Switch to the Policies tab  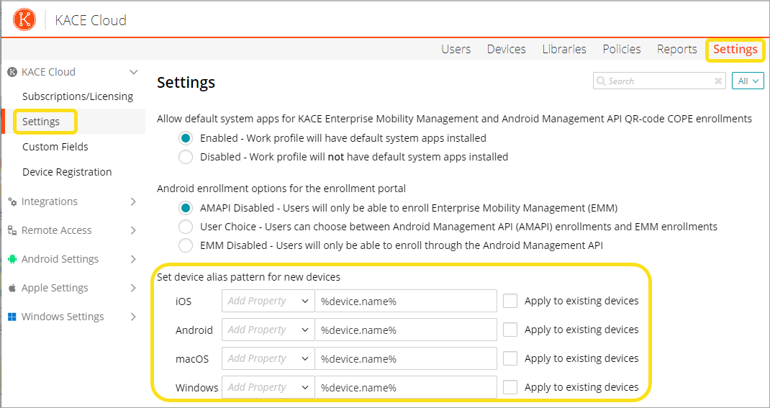[621, 49]
